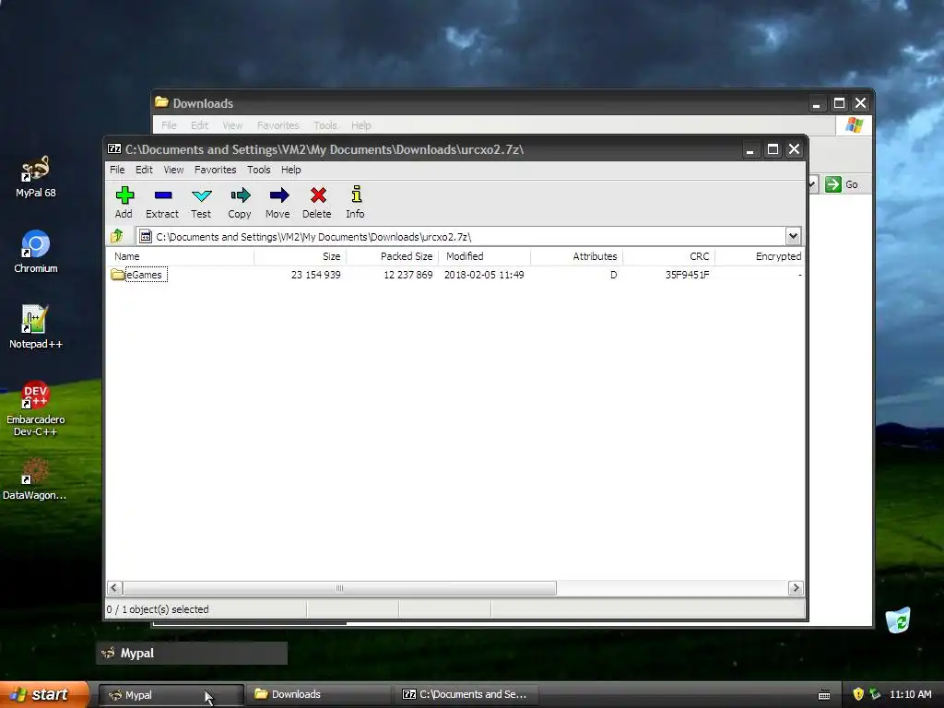The width and height of the screenshot is (944, 708).
Task: Click the horizontal scrollbar thumb in the file list
Action: click(339, 587)
